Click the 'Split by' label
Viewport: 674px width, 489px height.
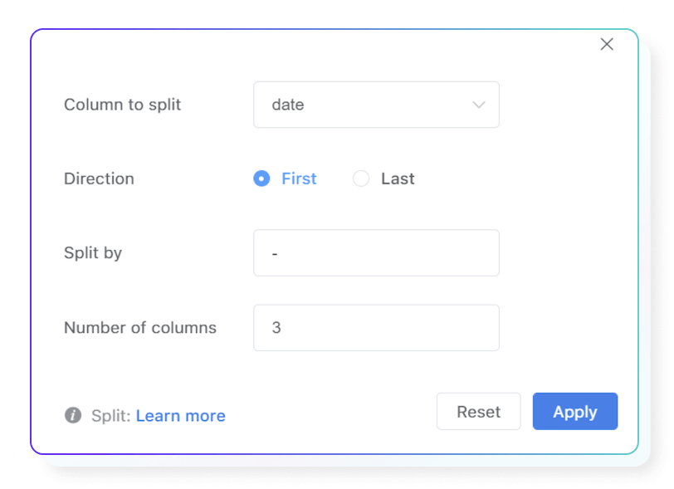coord(93,253)
